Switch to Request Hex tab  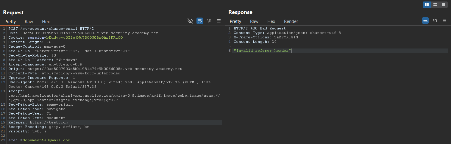click(46, 22)
